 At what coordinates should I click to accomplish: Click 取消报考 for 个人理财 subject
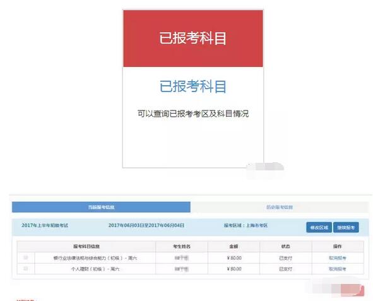click(338, 269)
